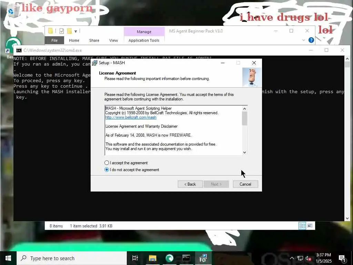Click '8 items' in Explorer status bar
Viewport: 353px width, 265px height.
click(x=56, y=226)
